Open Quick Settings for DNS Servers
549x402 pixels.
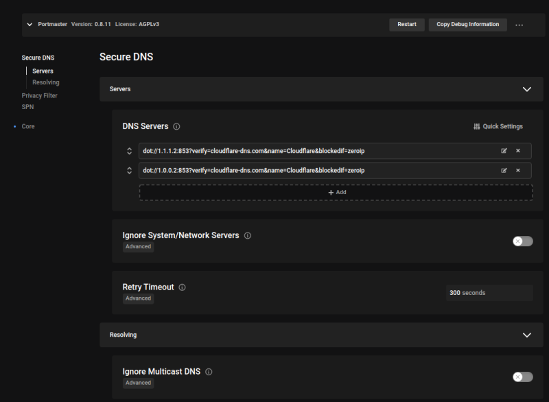pyautogui.click(x=498, y=126)
